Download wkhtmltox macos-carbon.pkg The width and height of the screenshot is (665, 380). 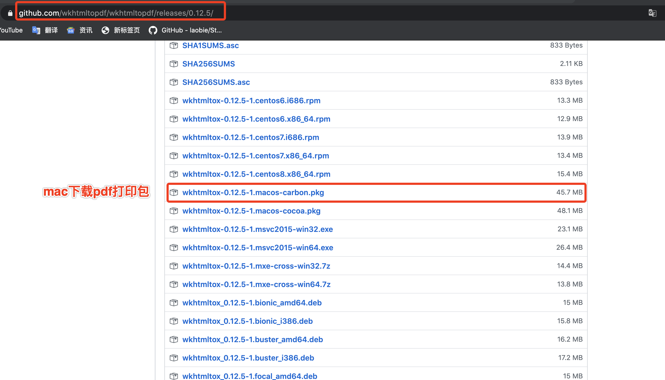[253, 192]
